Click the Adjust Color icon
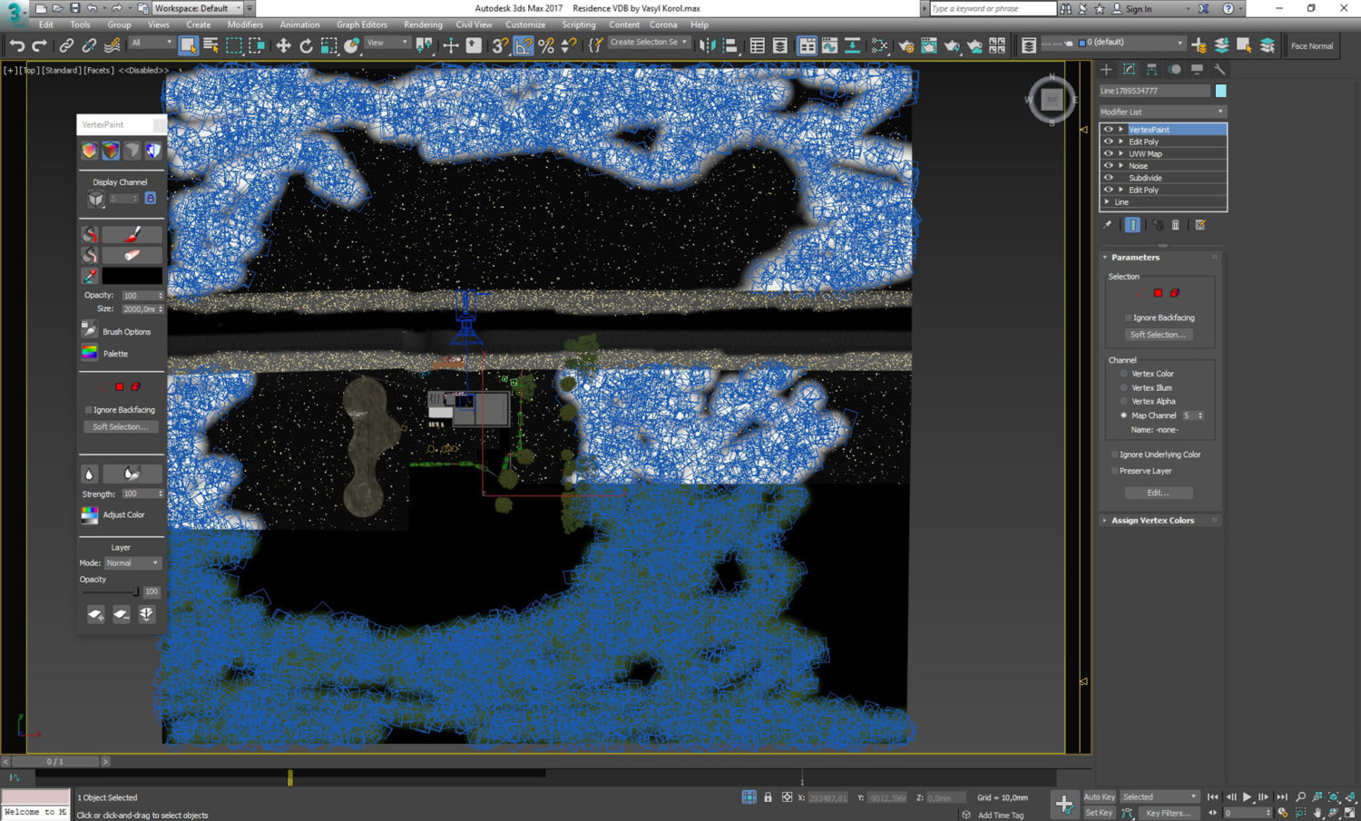 tap(89, 514)
